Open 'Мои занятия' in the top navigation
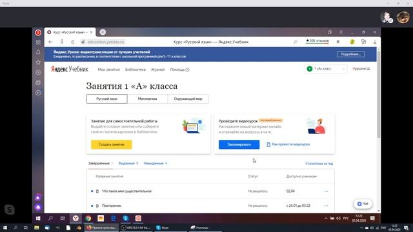413x232 pixels. (108, 70)
